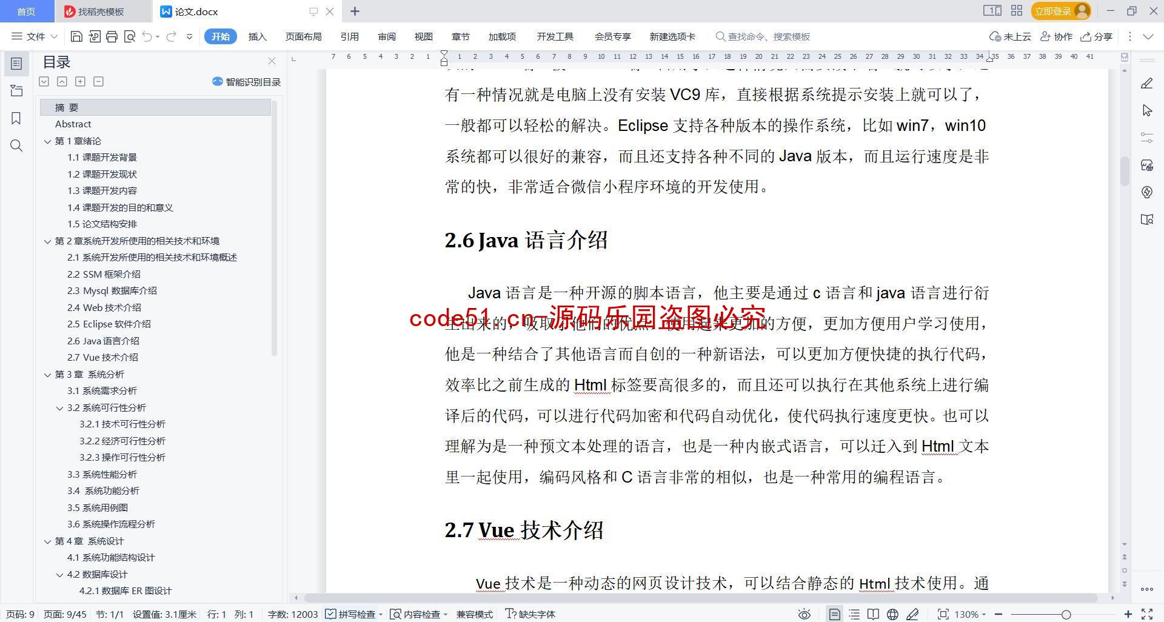Open the 文件 menu

(x=35, y=36)
